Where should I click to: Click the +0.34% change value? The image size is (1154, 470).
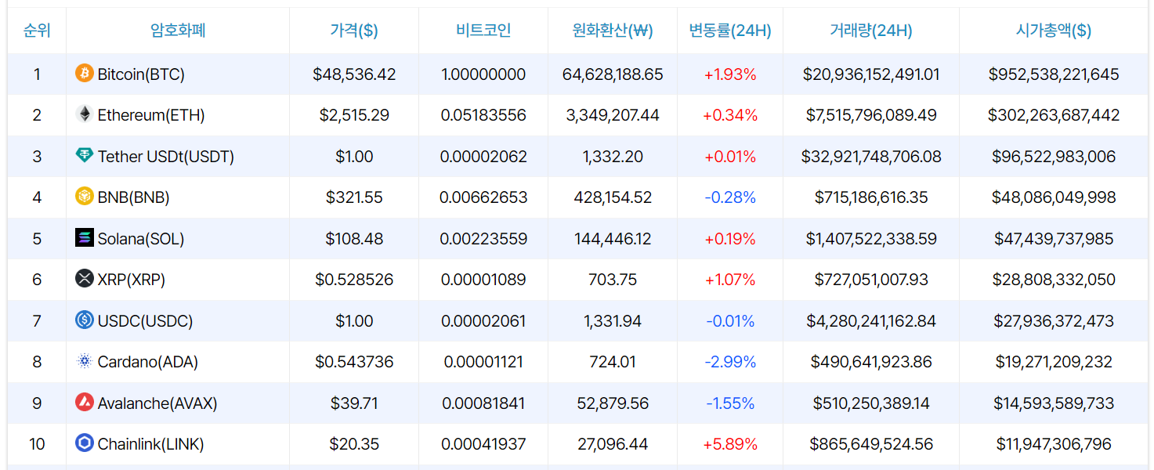(730, 115)
